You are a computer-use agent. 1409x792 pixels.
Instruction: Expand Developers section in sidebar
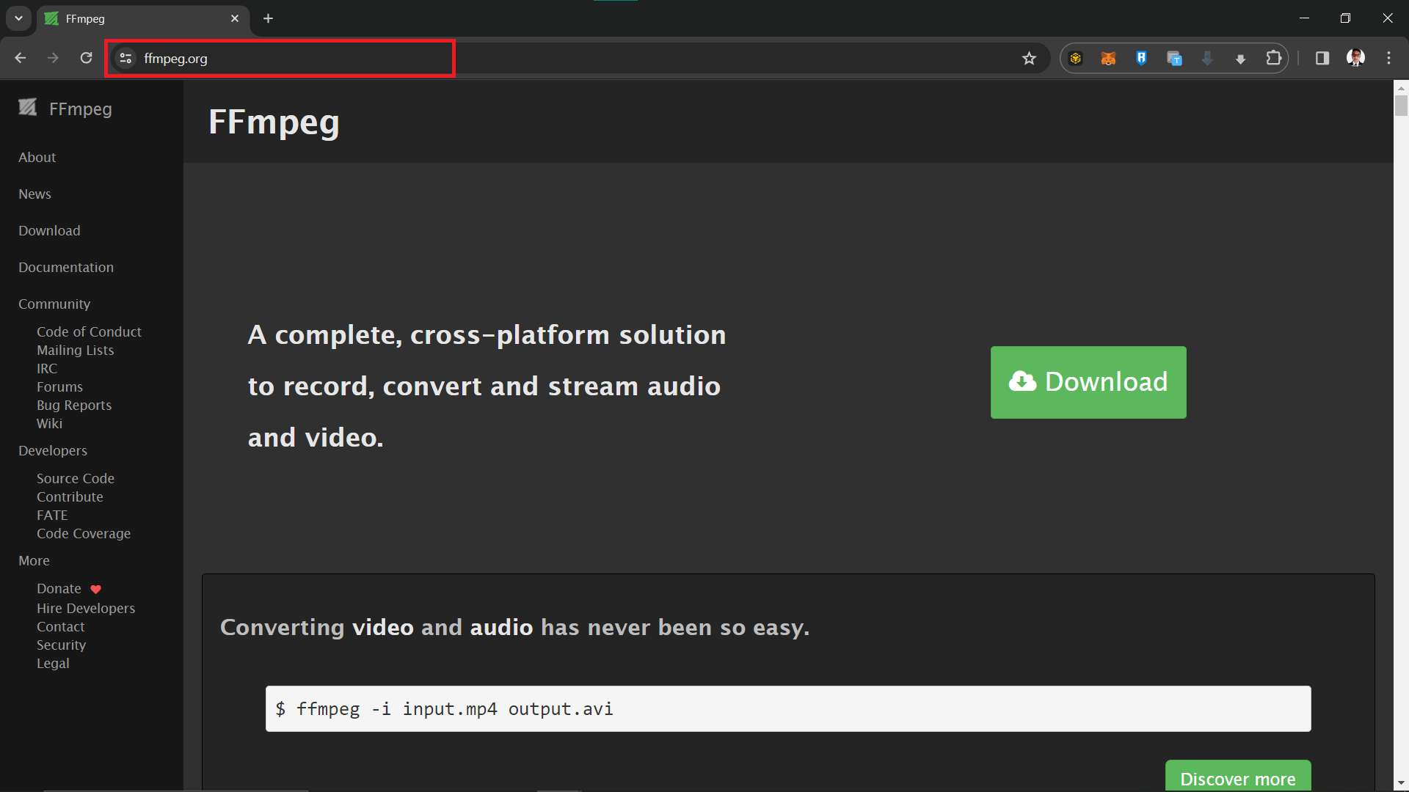(x=52, y=450)
